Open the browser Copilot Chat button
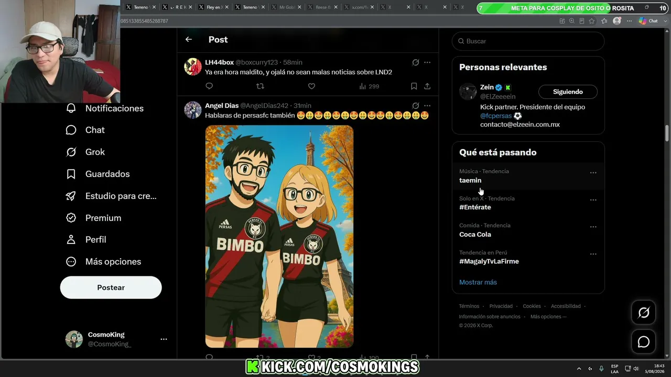This screenshot has height=377, width=671. pyautogui.click(x=648, y=21)
